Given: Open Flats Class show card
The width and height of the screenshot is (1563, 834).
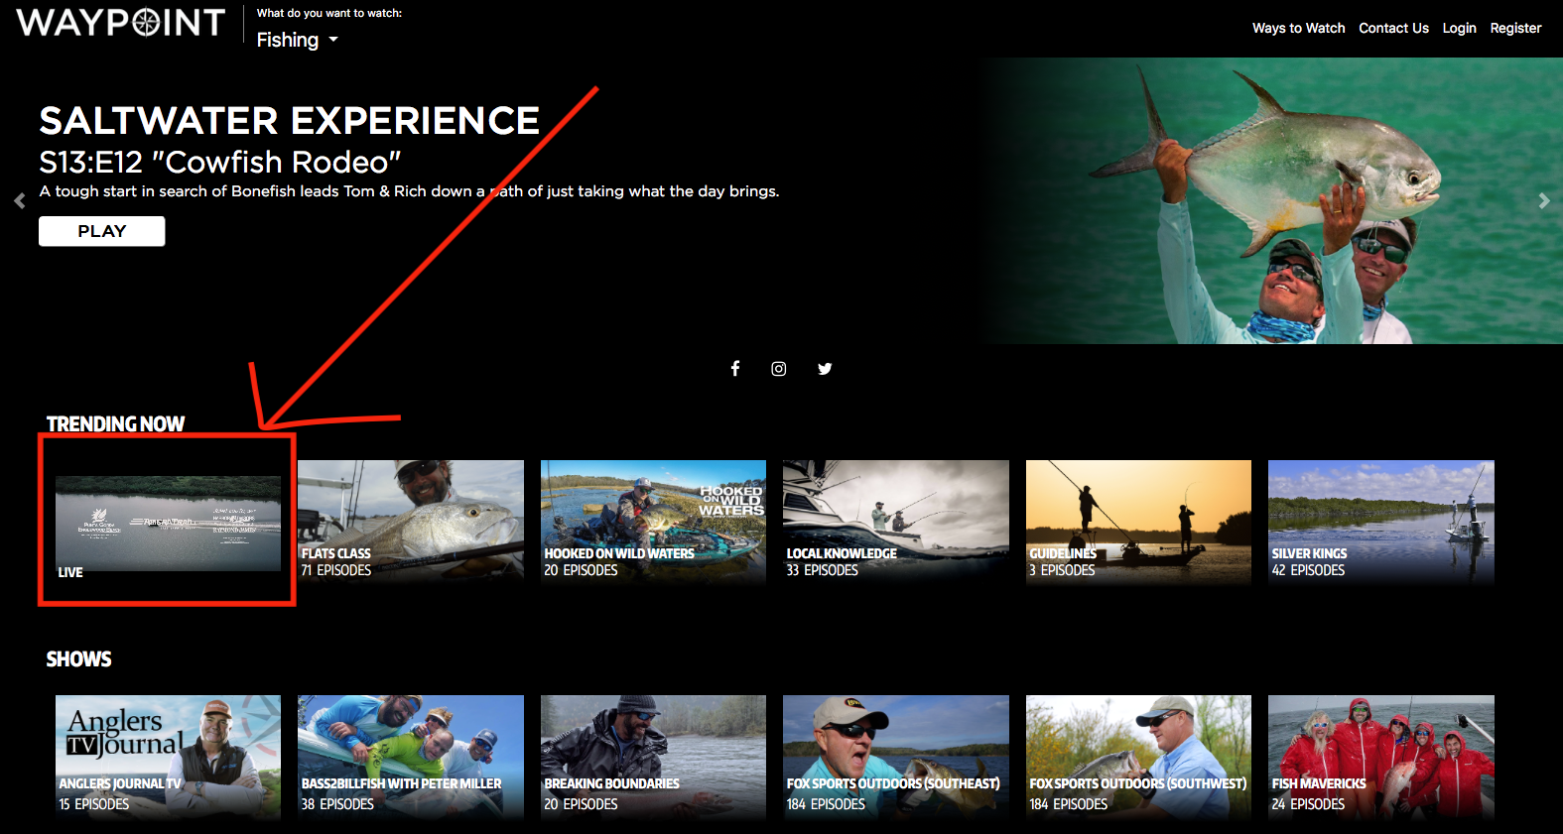Looking at the screenshot, I should click(x=411, y=524).
